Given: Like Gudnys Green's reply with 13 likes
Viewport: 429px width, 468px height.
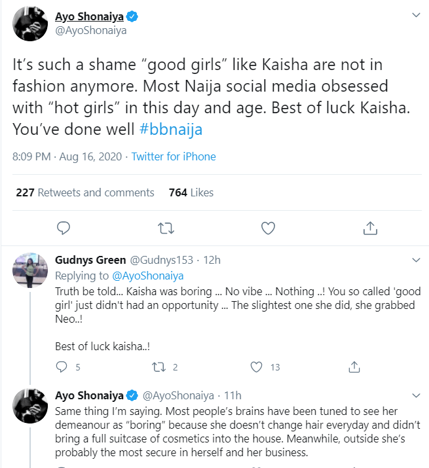Looking at the screenshot, I should pyautogui.click(x=257, y=367).
